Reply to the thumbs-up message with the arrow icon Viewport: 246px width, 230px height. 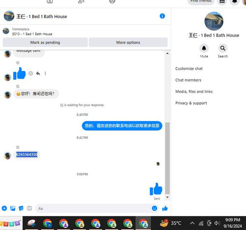pyautogui.click(x=38, y=73)
